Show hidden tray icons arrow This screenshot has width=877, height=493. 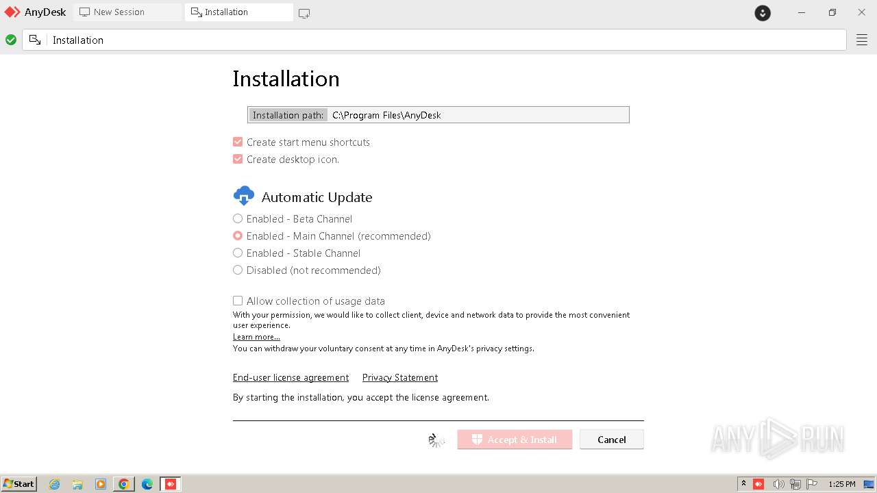point(743,484)
